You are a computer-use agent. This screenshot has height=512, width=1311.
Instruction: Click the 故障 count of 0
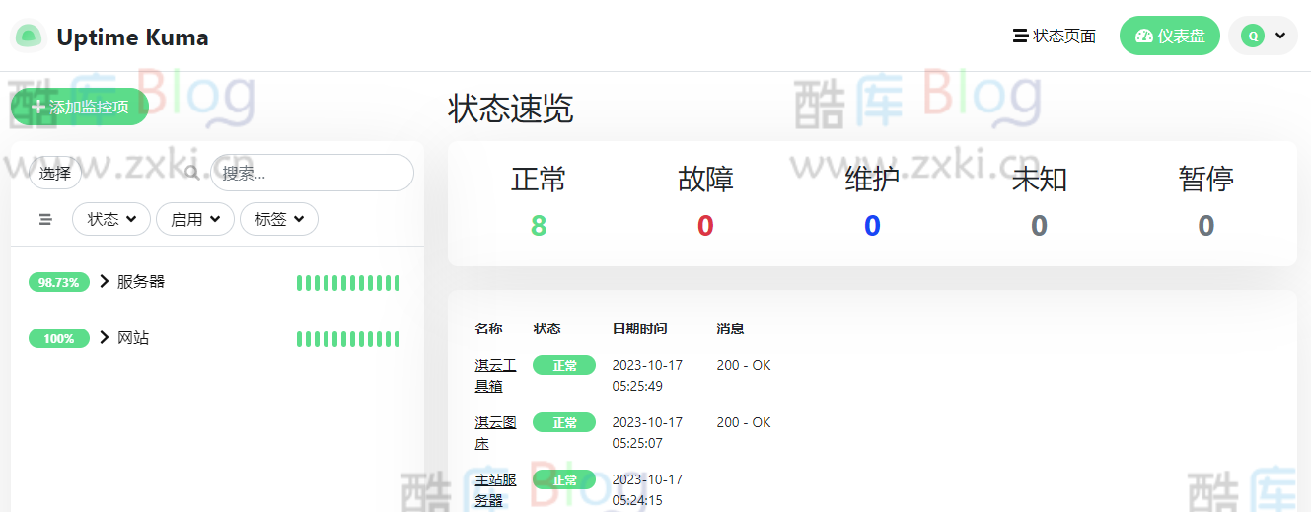point(705,226)
